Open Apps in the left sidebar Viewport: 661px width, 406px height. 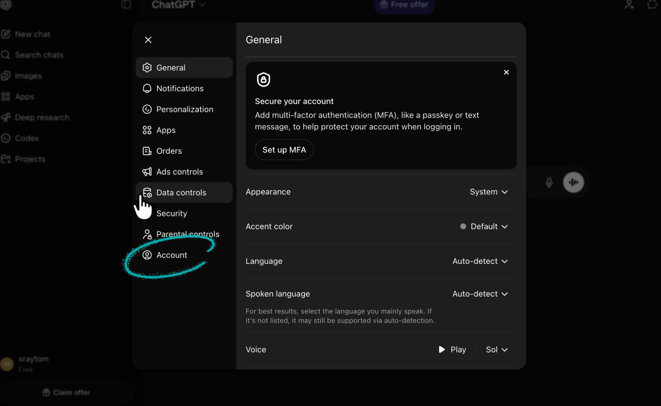click(17, 97)
